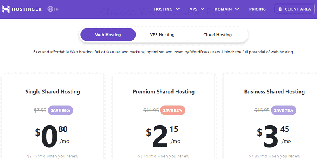This screenshot has width=317, height=159.
Task: Open the CLIENT AREA button
Action: 294,9
